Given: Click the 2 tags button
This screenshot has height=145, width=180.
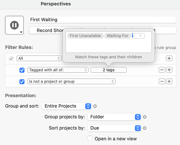Looking at the screenshot, I should [x=109, y=70].
